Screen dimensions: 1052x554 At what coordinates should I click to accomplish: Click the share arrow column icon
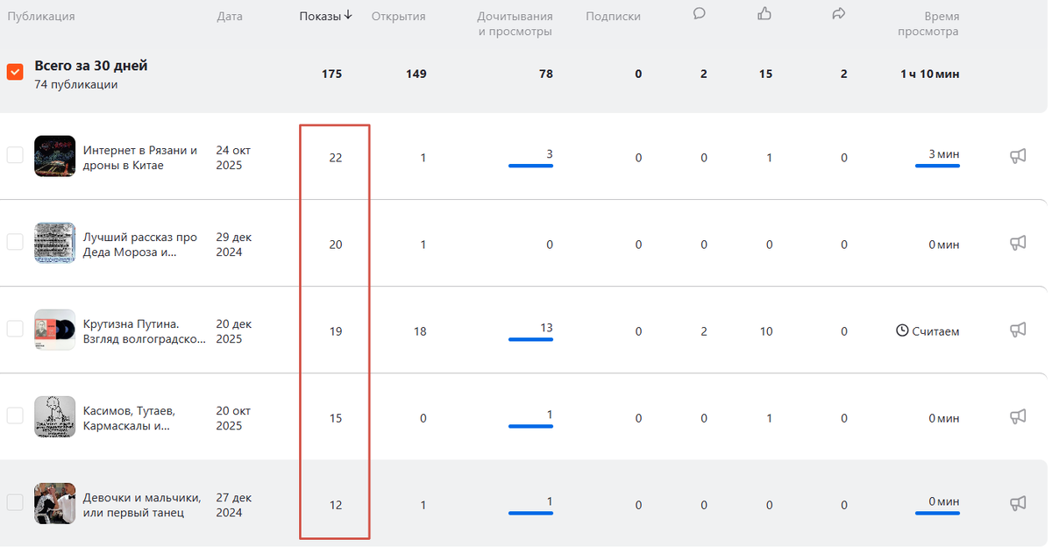(x=839, y=14)
